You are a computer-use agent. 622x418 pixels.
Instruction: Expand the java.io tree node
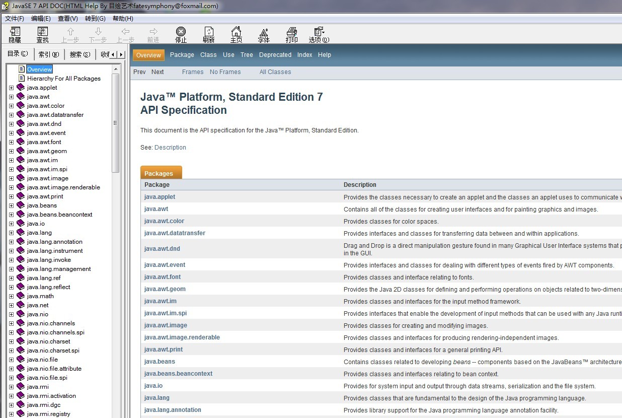click(12, 224)
